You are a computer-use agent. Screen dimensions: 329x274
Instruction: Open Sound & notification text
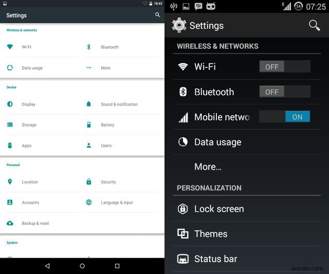(x=119, y=104)
